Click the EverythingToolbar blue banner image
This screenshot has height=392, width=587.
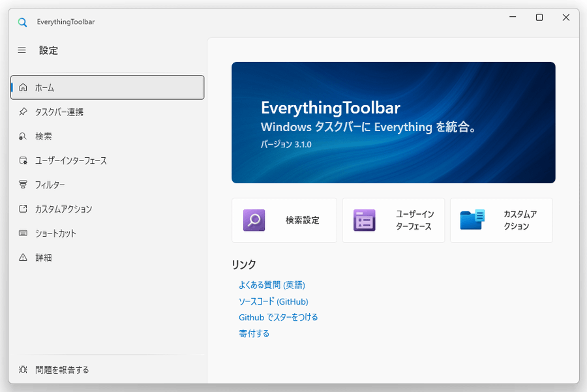(x=393, y=123)
